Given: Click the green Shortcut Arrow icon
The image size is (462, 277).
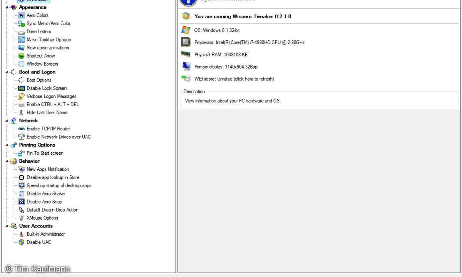Looking at the screenshot, I should click(22, 56).
